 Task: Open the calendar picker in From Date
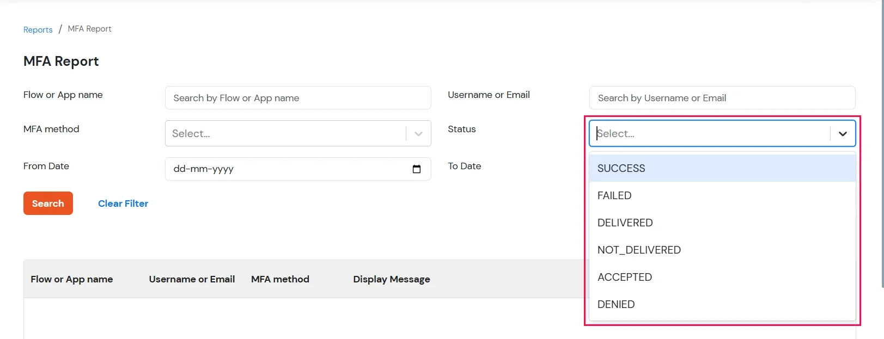417,169
